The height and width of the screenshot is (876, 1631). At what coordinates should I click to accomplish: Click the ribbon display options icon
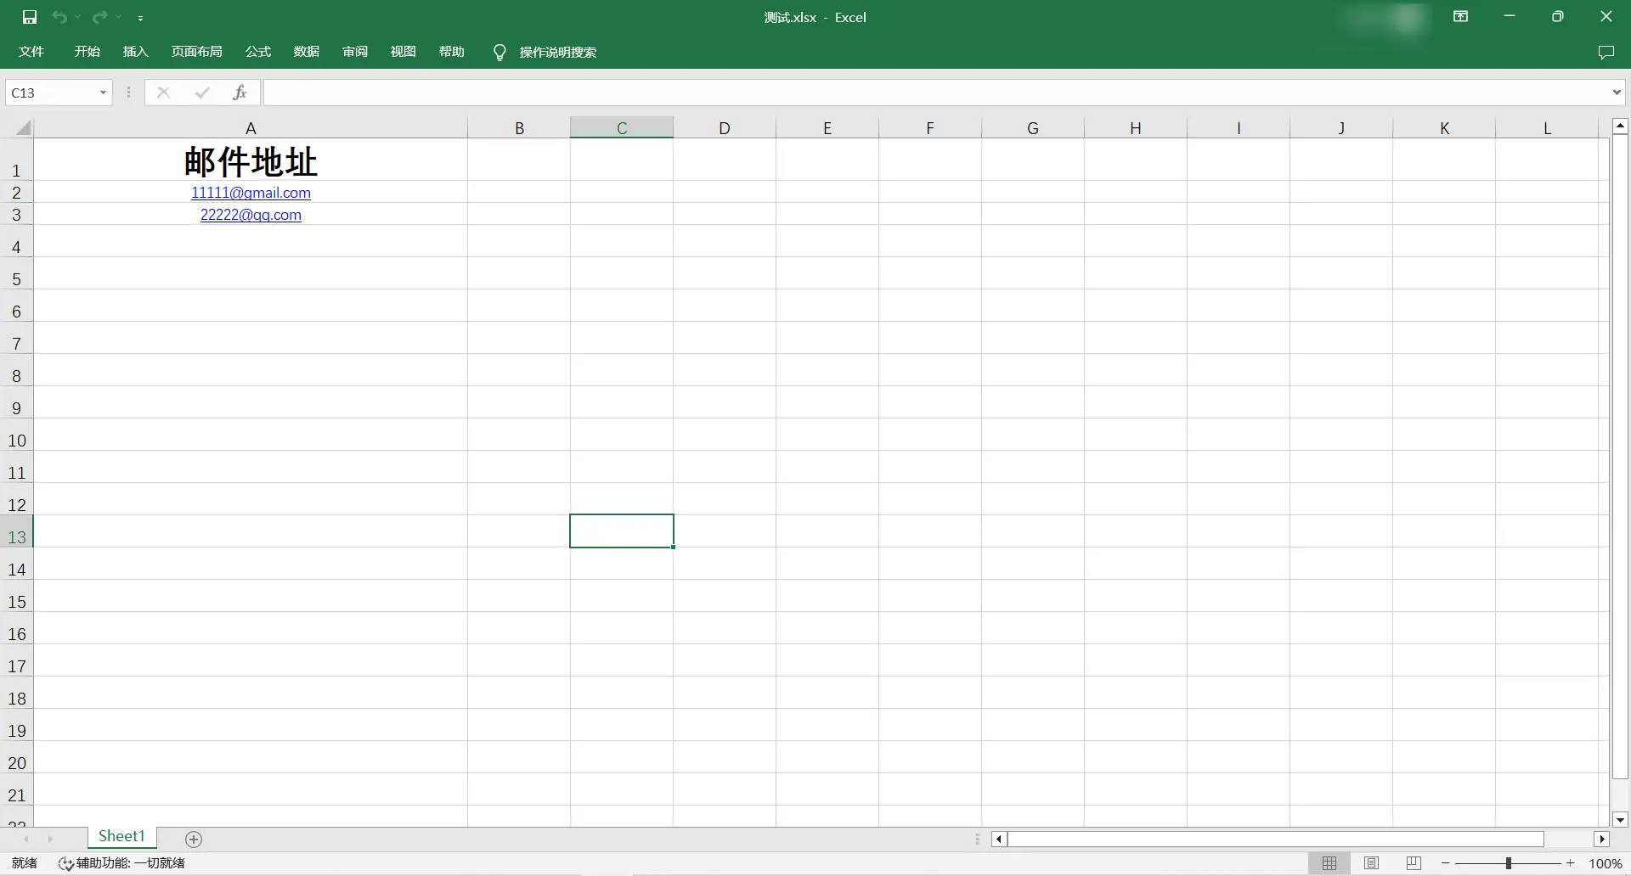[1461, 17]
